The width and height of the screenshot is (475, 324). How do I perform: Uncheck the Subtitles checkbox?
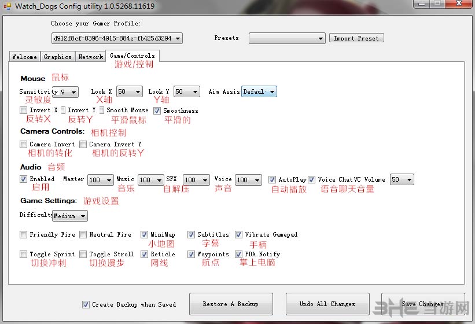click(x=191, y=235)
